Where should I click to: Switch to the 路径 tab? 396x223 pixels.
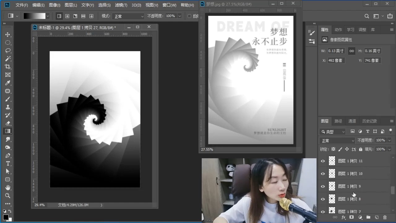point(338,121)
